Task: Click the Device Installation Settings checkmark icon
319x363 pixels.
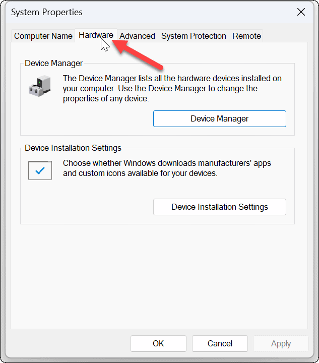Action: coord(40,170)
